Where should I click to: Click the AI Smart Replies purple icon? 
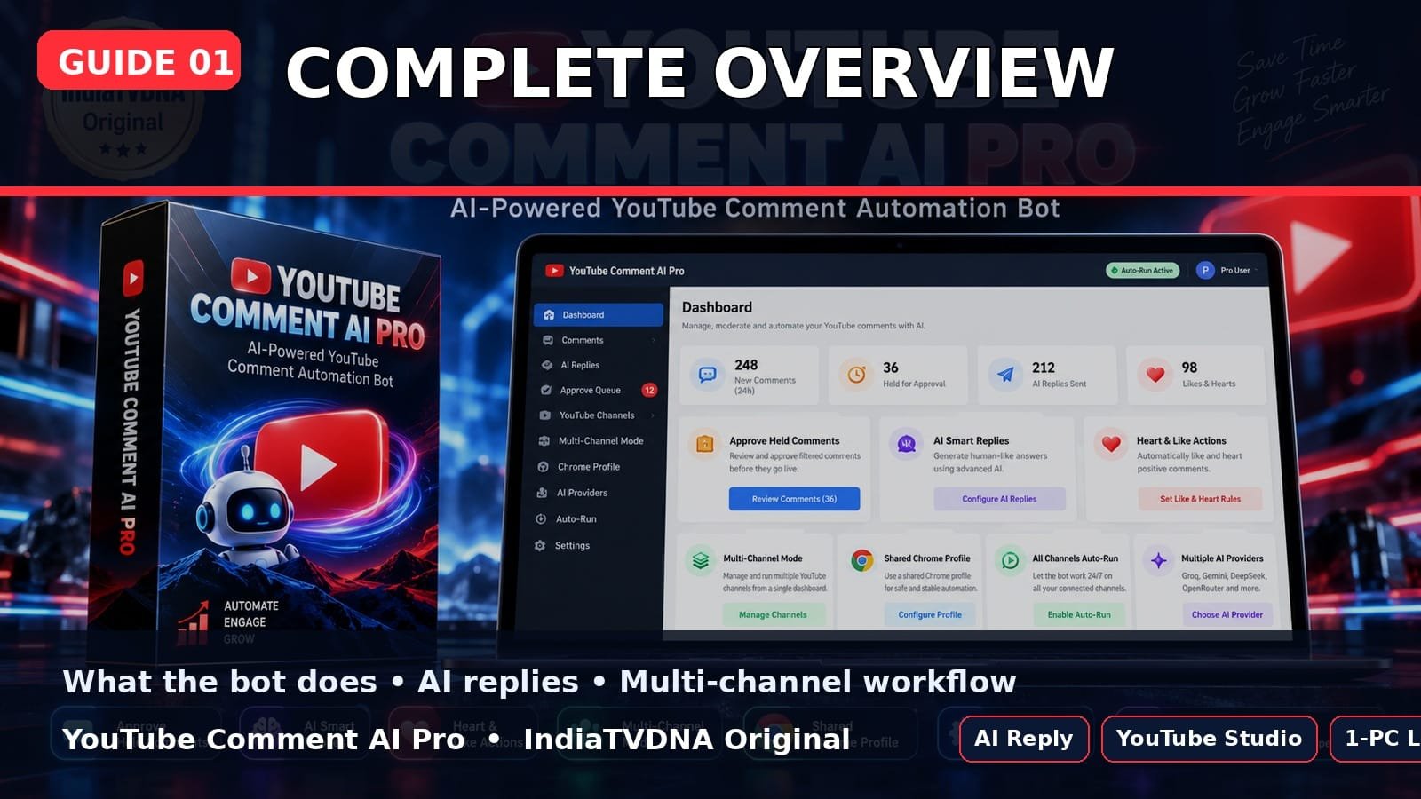tap(907, 444)
